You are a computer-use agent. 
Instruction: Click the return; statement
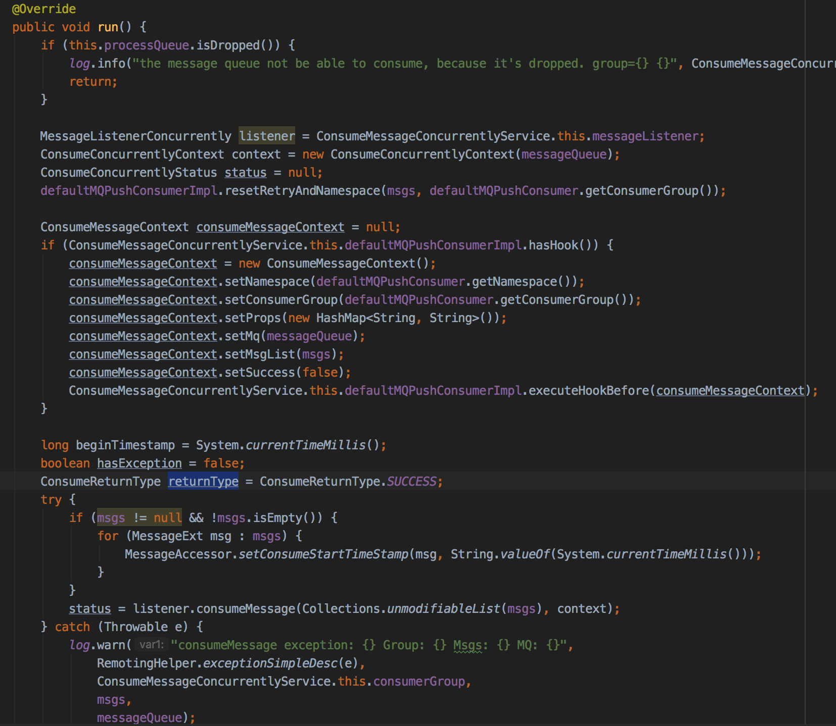tap(93, 82)
